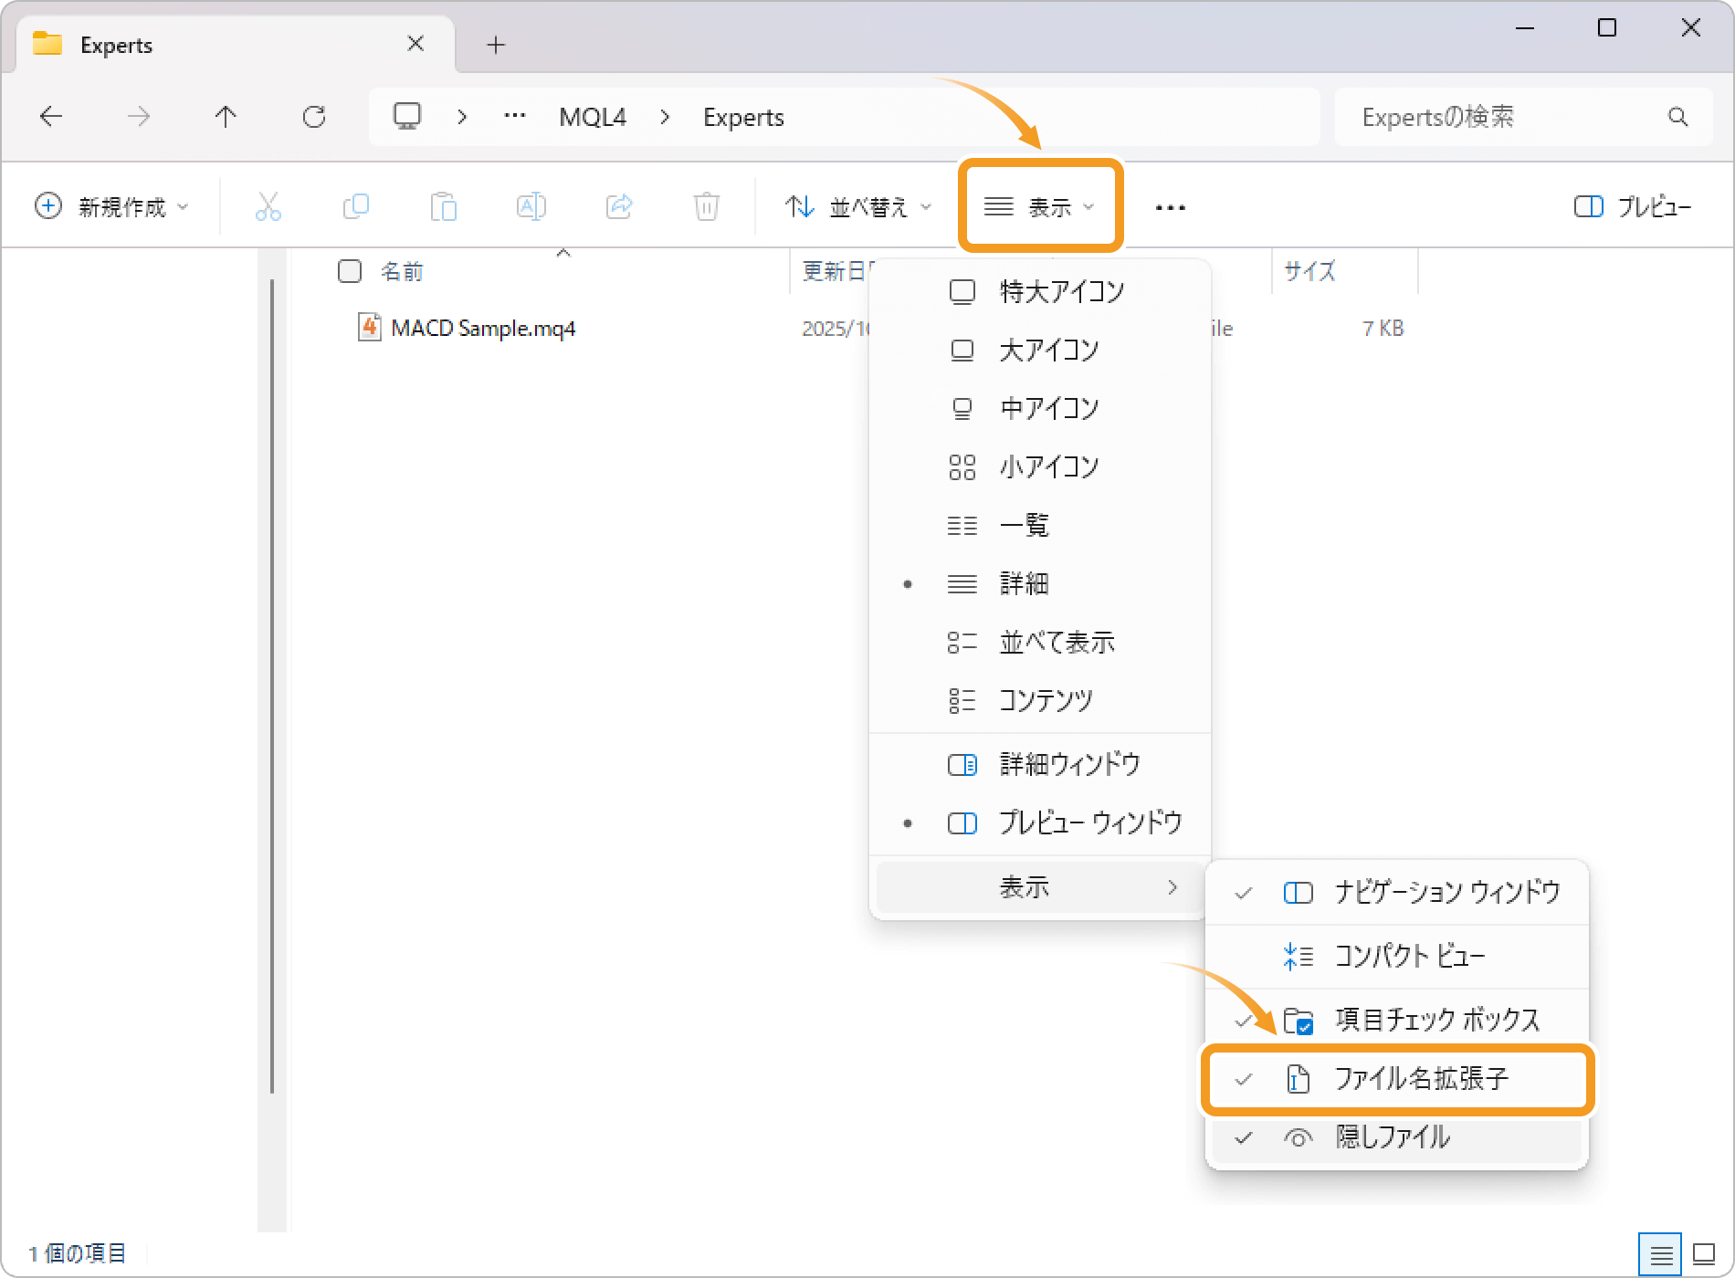
Task: Expand the 並べ替え sort dropdown
Action: (x=858, y=207)
